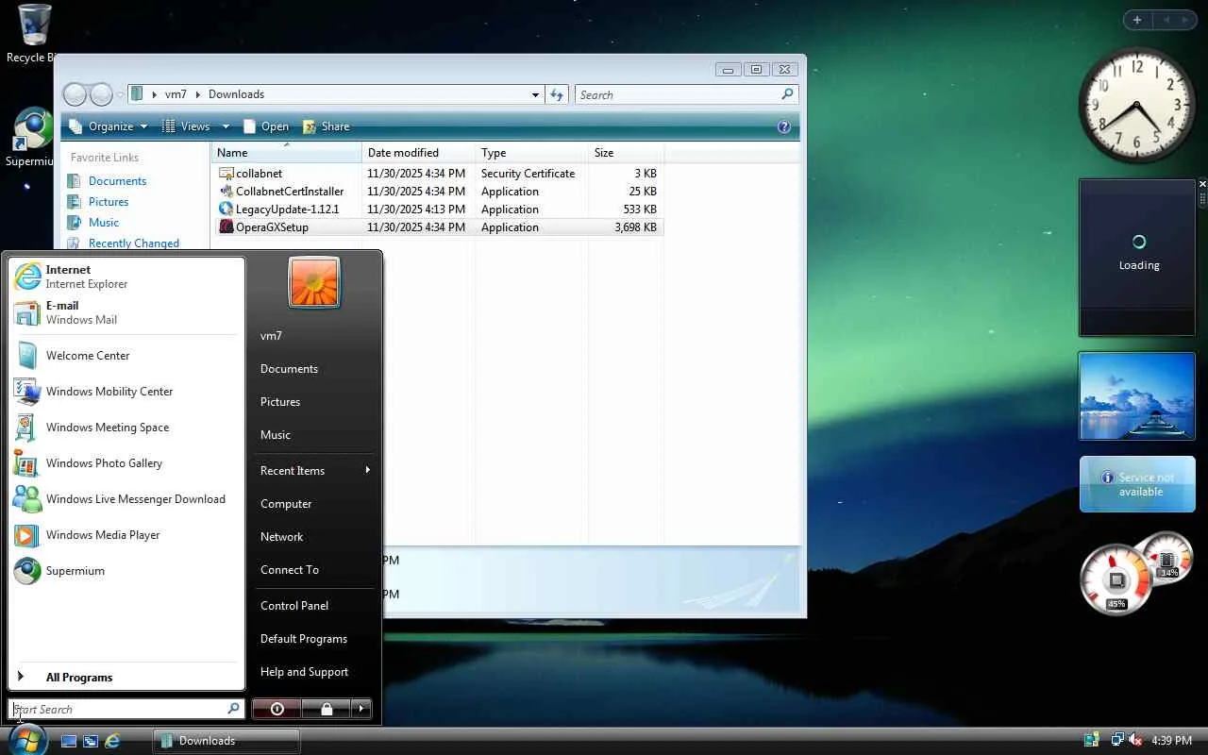Open Pictures in Favorite Links

click(109, 202)
